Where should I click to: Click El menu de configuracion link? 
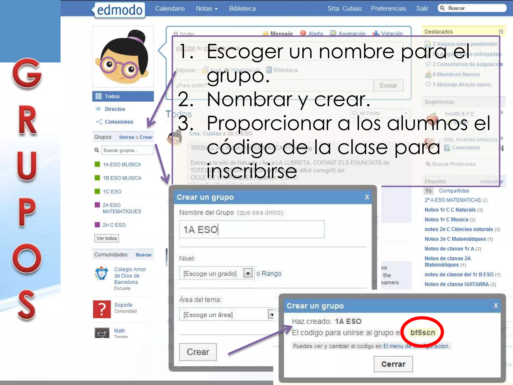point(416,346)
